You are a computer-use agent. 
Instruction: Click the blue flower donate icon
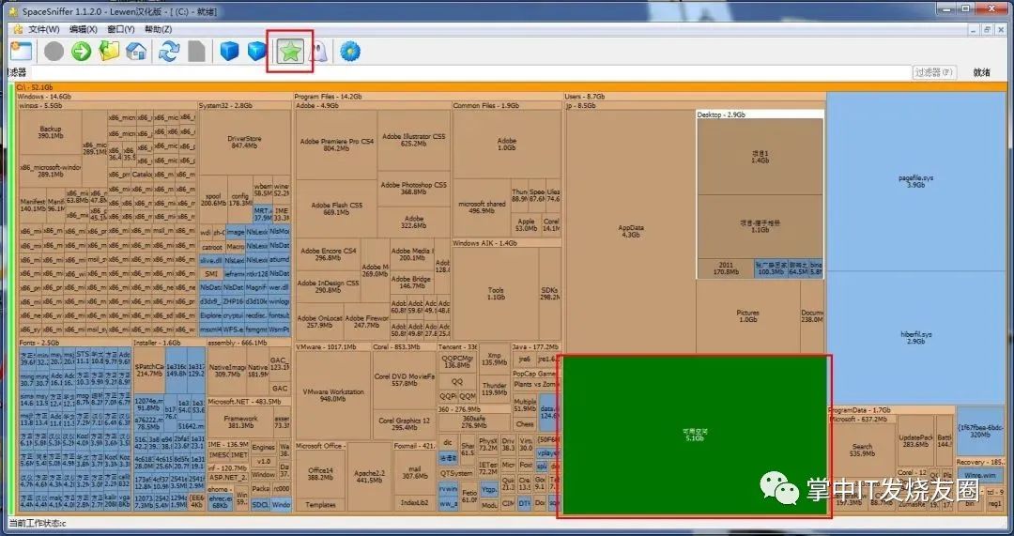[x=350, y=52]
